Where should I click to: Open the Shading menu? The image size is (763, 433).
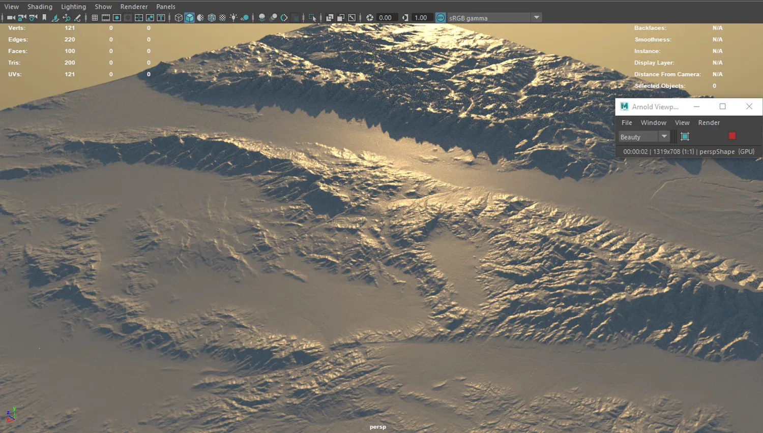point(40,7)
